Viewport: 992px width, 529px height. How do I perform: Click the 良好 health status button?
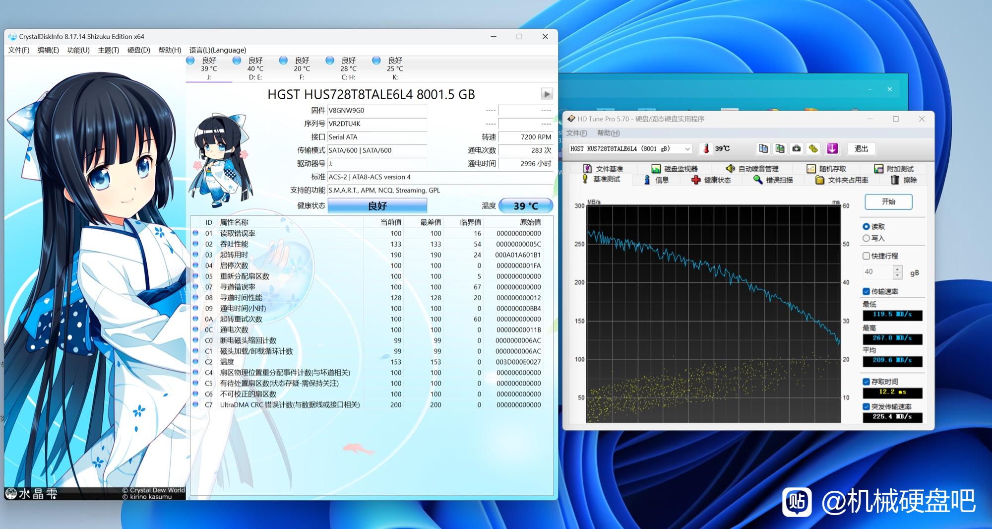coord(377,205)
